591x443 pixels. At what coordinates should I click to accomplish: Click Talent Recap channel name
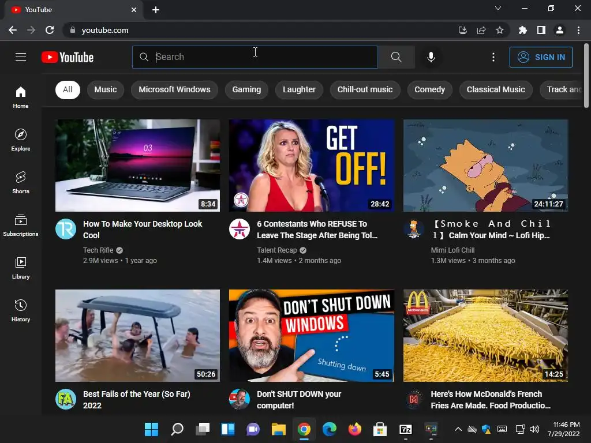click(x=276, y=250)
